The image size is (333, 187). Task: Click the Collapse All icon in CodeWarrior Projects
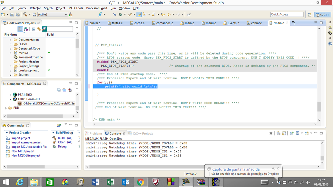tap(34, 29)
